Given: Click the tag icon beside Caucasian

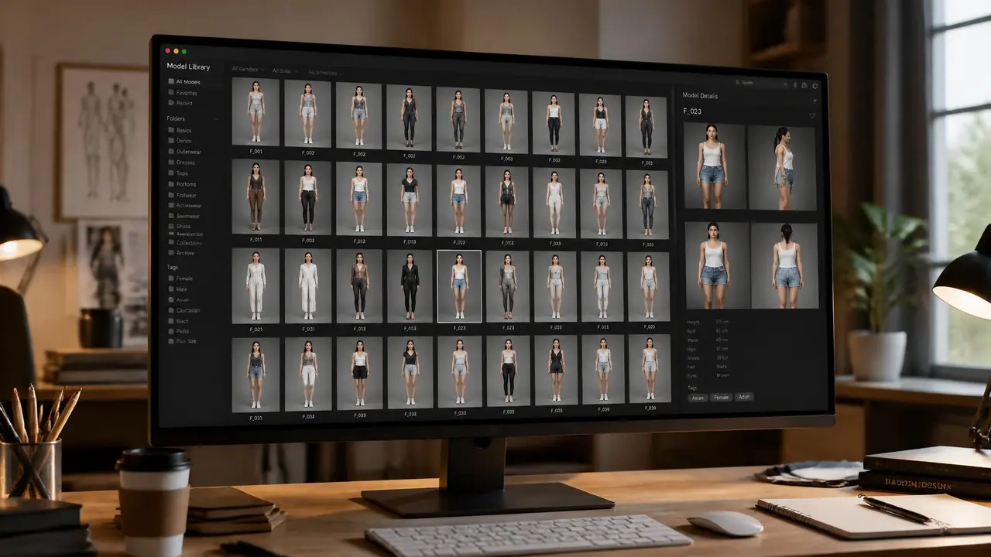Looking at the screenshot, I should pyautogui.click(x=171, y=310).
